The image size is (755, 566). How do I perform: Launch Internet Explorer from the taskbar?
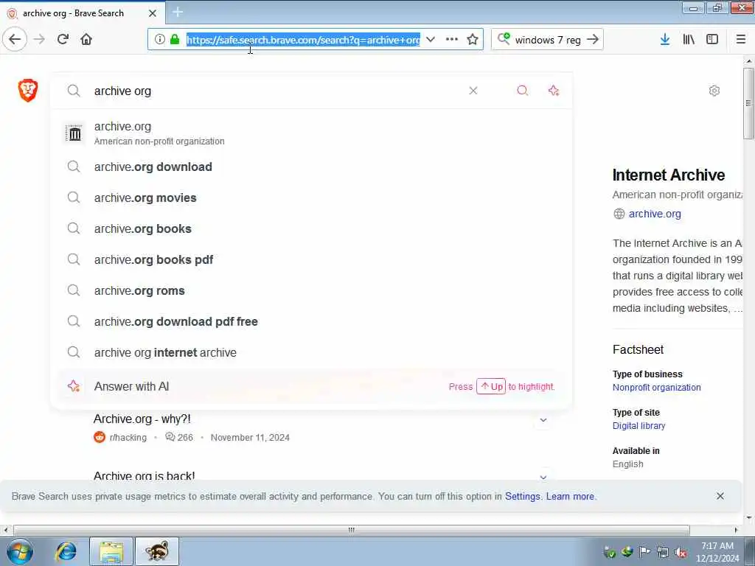pos(66,551)
